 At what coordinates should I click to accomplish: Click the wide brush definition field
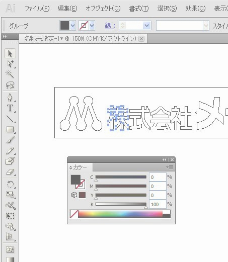[x=180, y=26]
